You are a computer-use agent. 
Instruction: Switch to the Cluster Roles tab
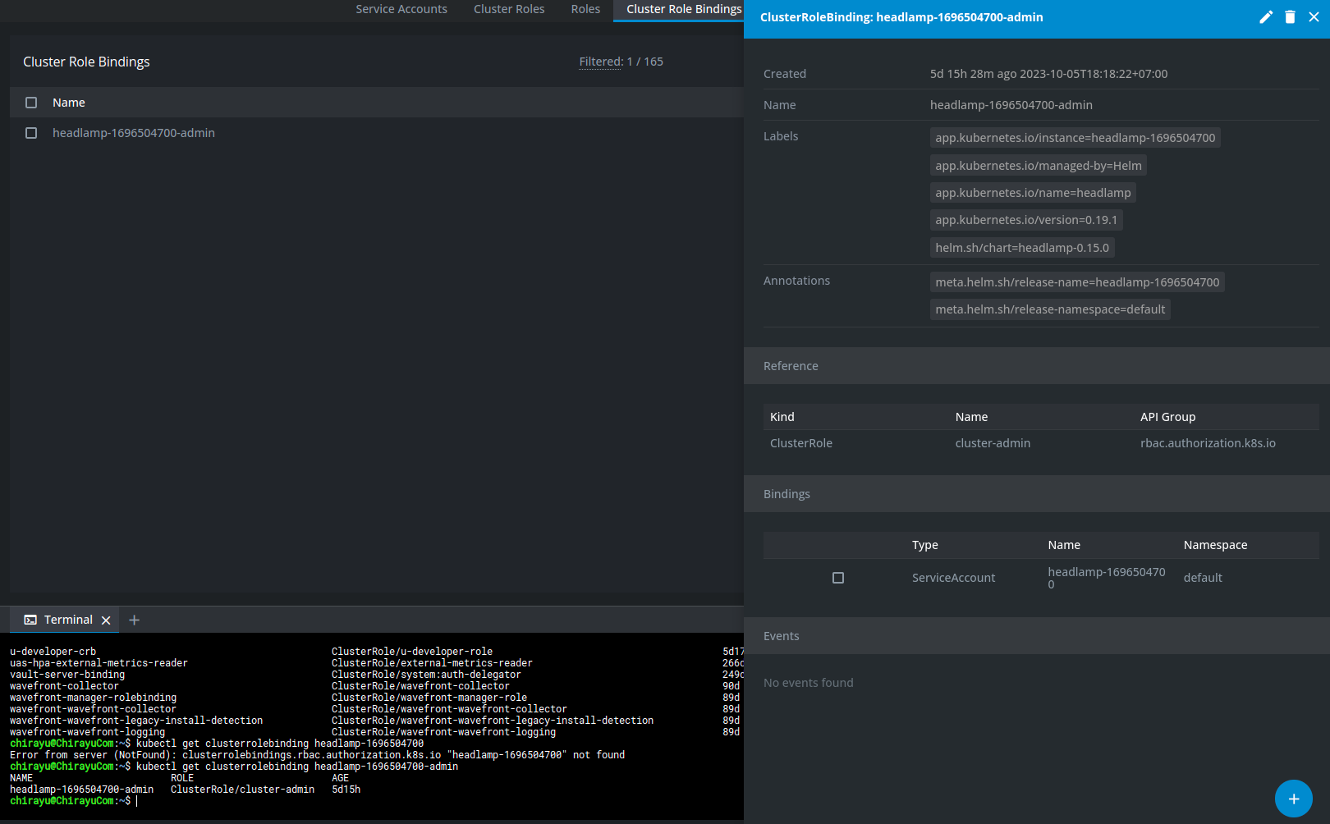(x=509, y=9)
